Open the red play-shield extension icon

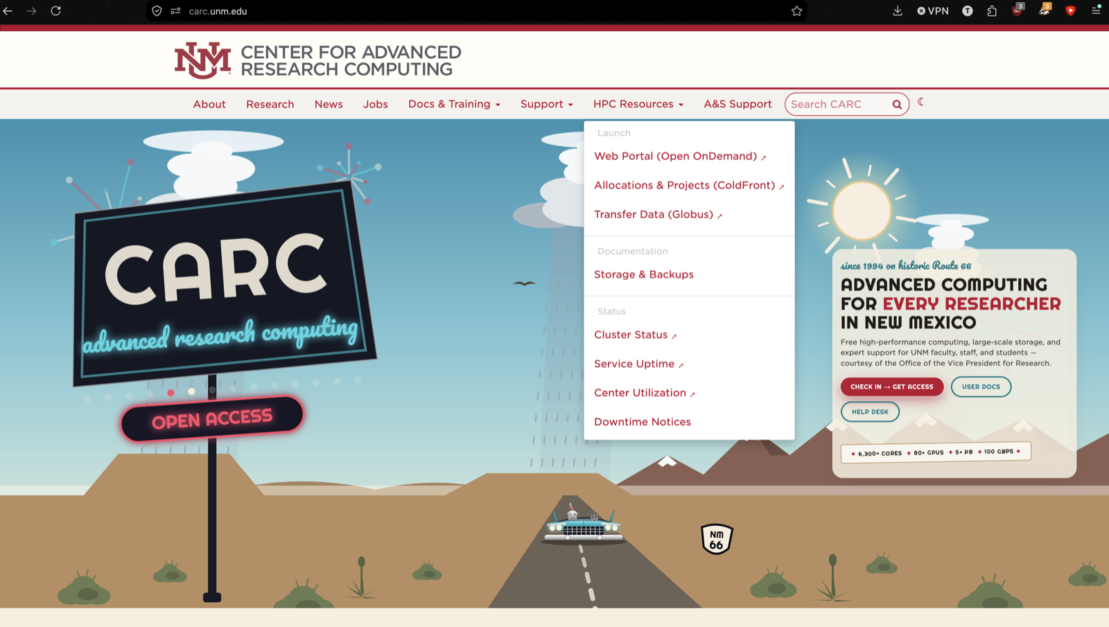coord(1071,11)
